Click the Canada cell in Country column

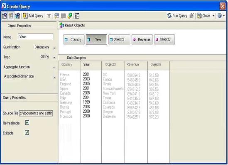pos(65,93)
